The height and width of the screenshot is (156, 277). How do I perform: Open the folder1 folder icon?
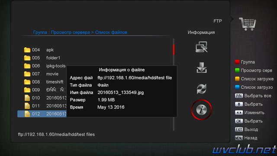[x=27, y=58]
